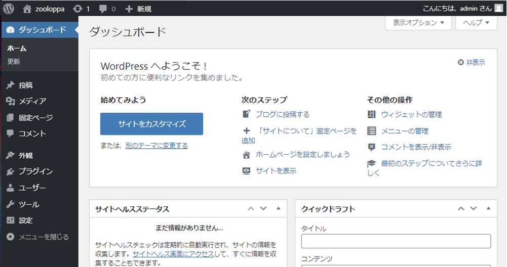This screenshot has width=507, height=267.
Task: Click the ツール wrench icon
Action: click(x=10, y=204)
